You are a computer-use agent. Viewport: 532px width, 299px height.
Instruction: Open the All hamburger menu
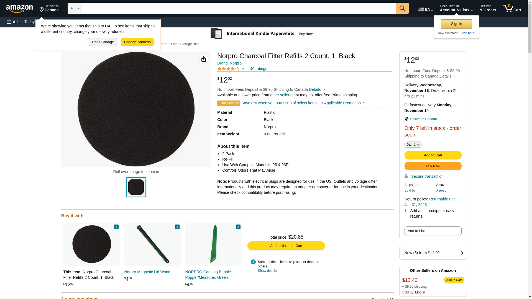(x=12, y=22)
